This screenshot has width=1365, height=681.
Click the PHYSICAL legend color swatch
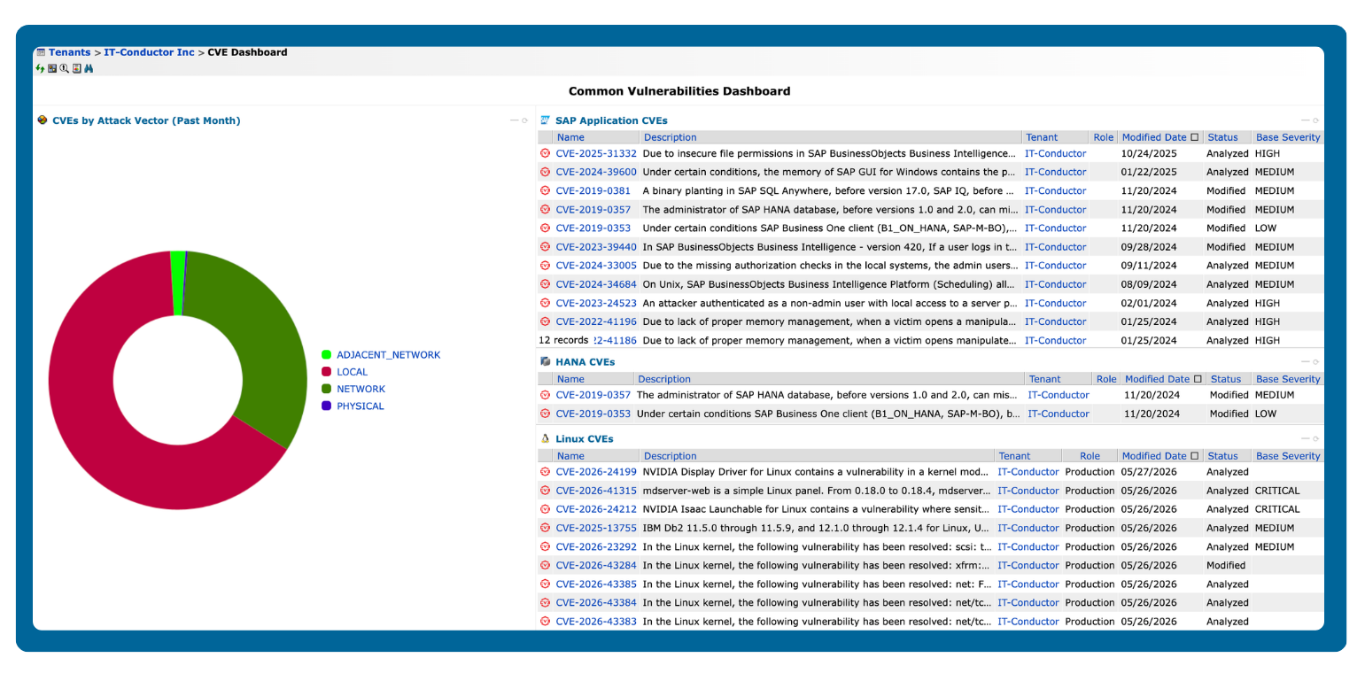(327, 406)
